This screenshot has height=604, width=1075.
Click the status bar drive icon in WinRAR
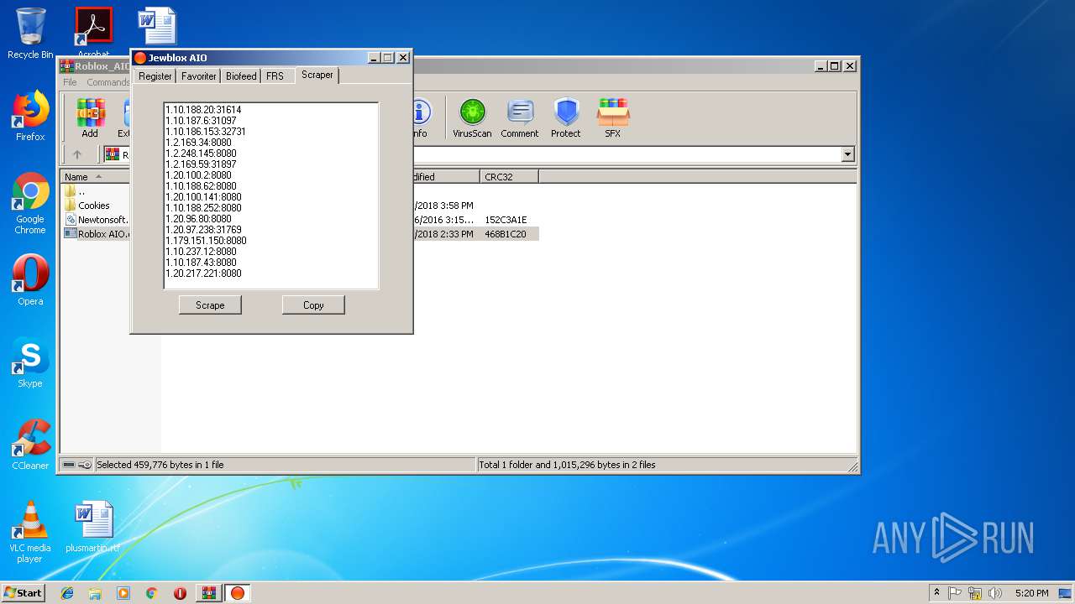click(x=69, y=465)
